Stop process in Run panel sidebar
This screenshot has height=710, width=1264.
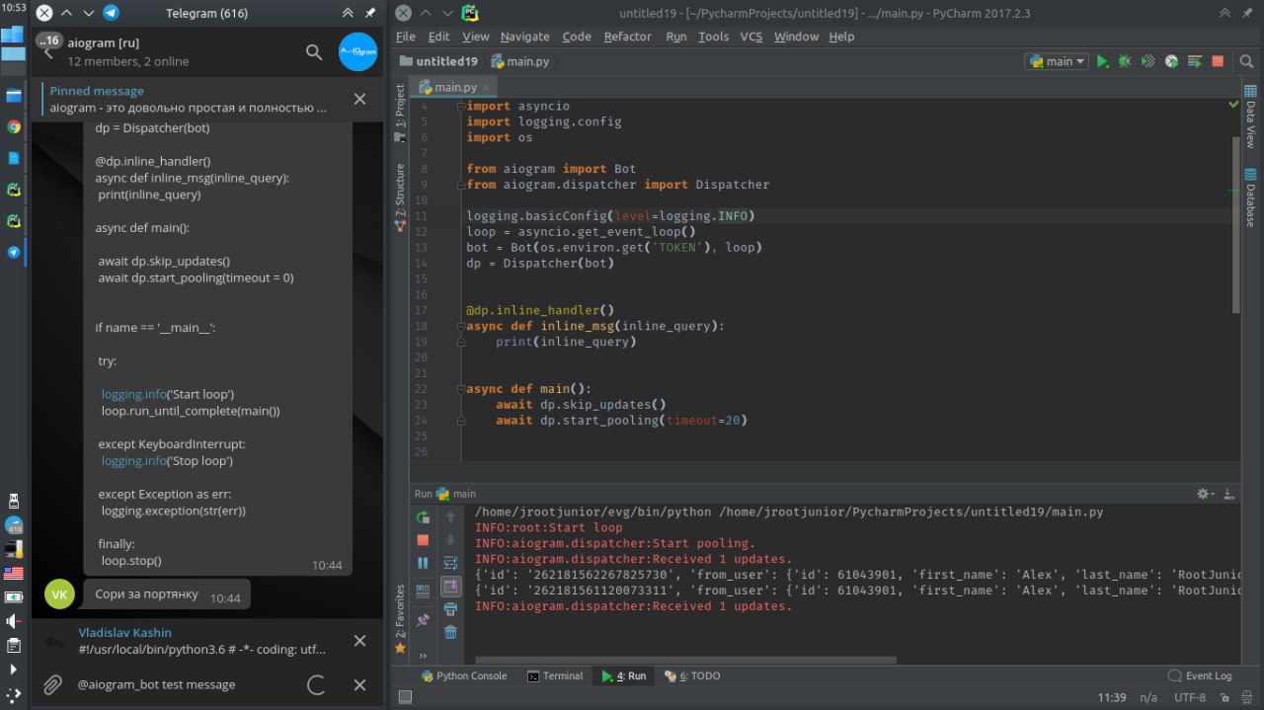tap(423, 540)
